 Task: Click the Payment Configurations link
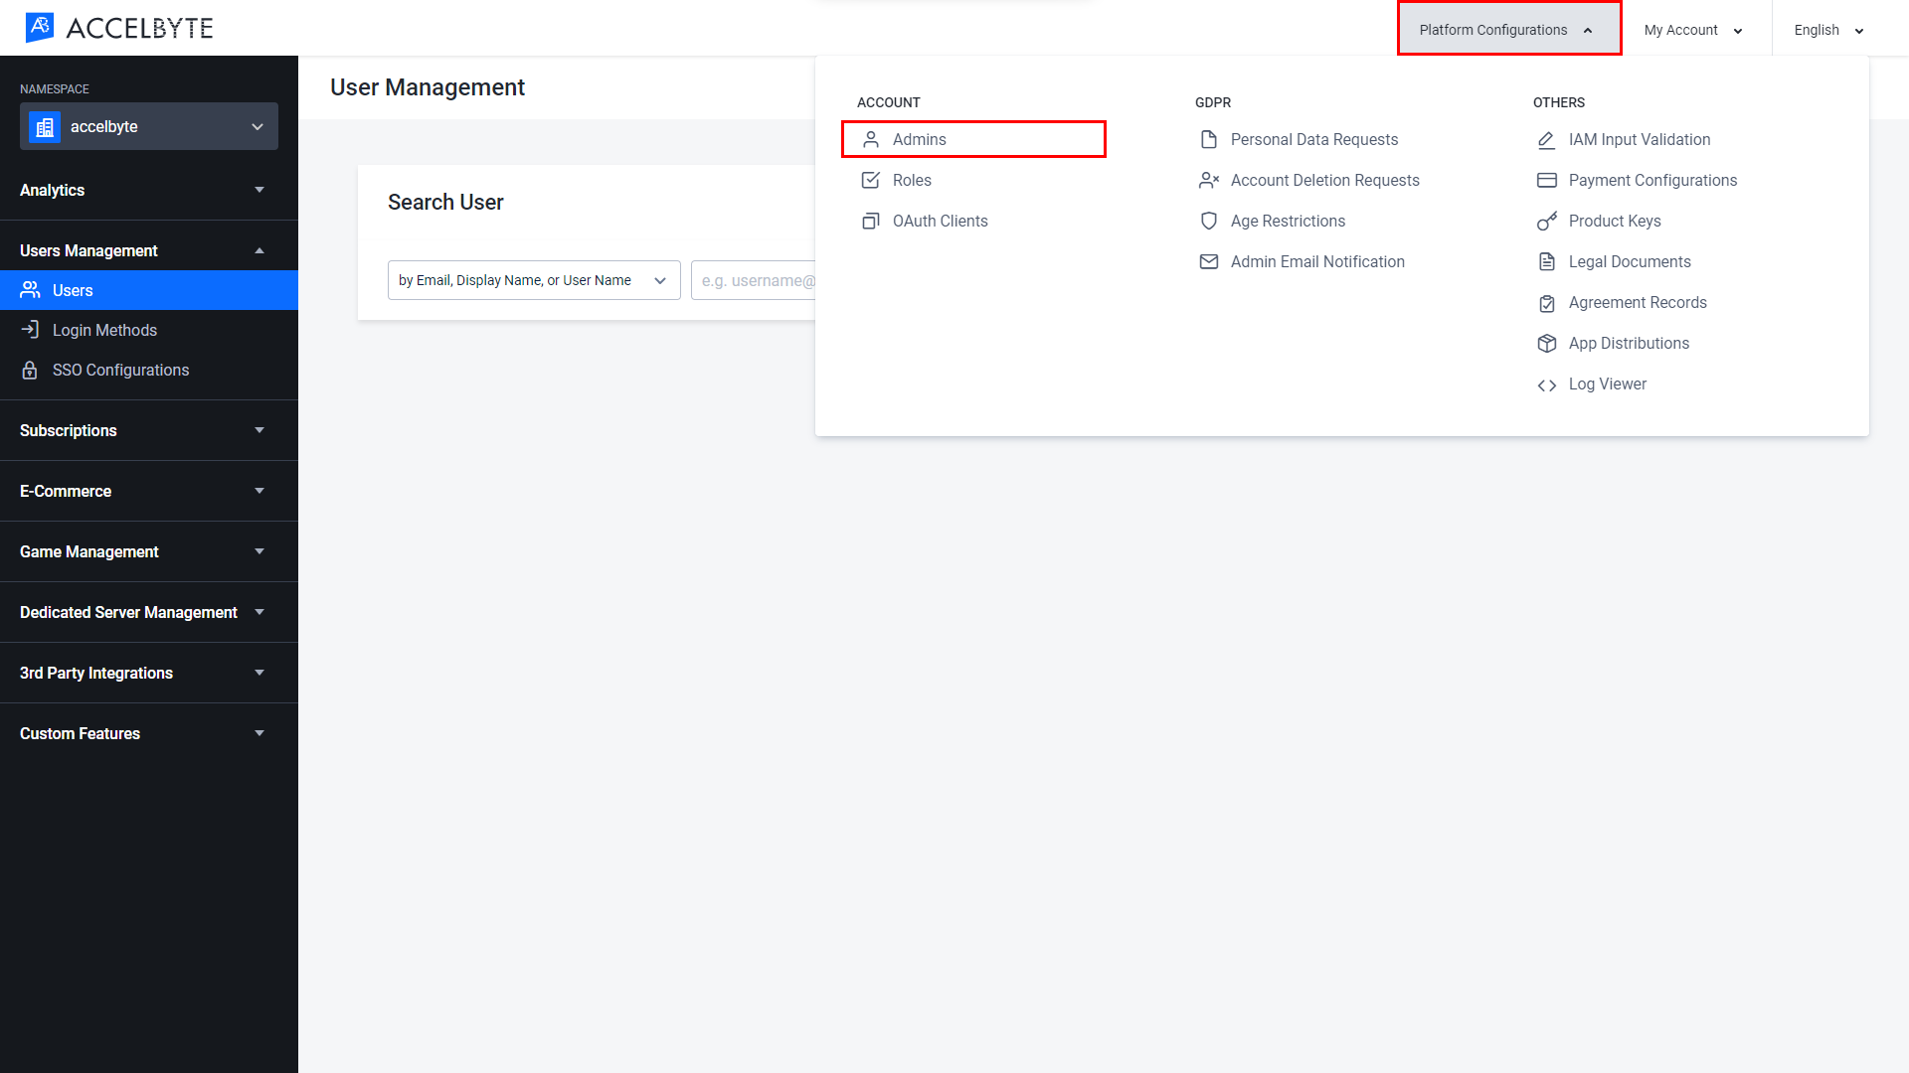tap(1652, 180)
